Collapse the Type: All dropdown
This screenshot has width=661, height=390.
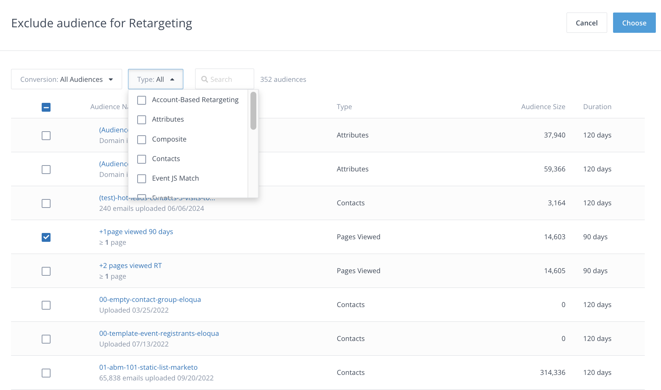tap(155, 79)
